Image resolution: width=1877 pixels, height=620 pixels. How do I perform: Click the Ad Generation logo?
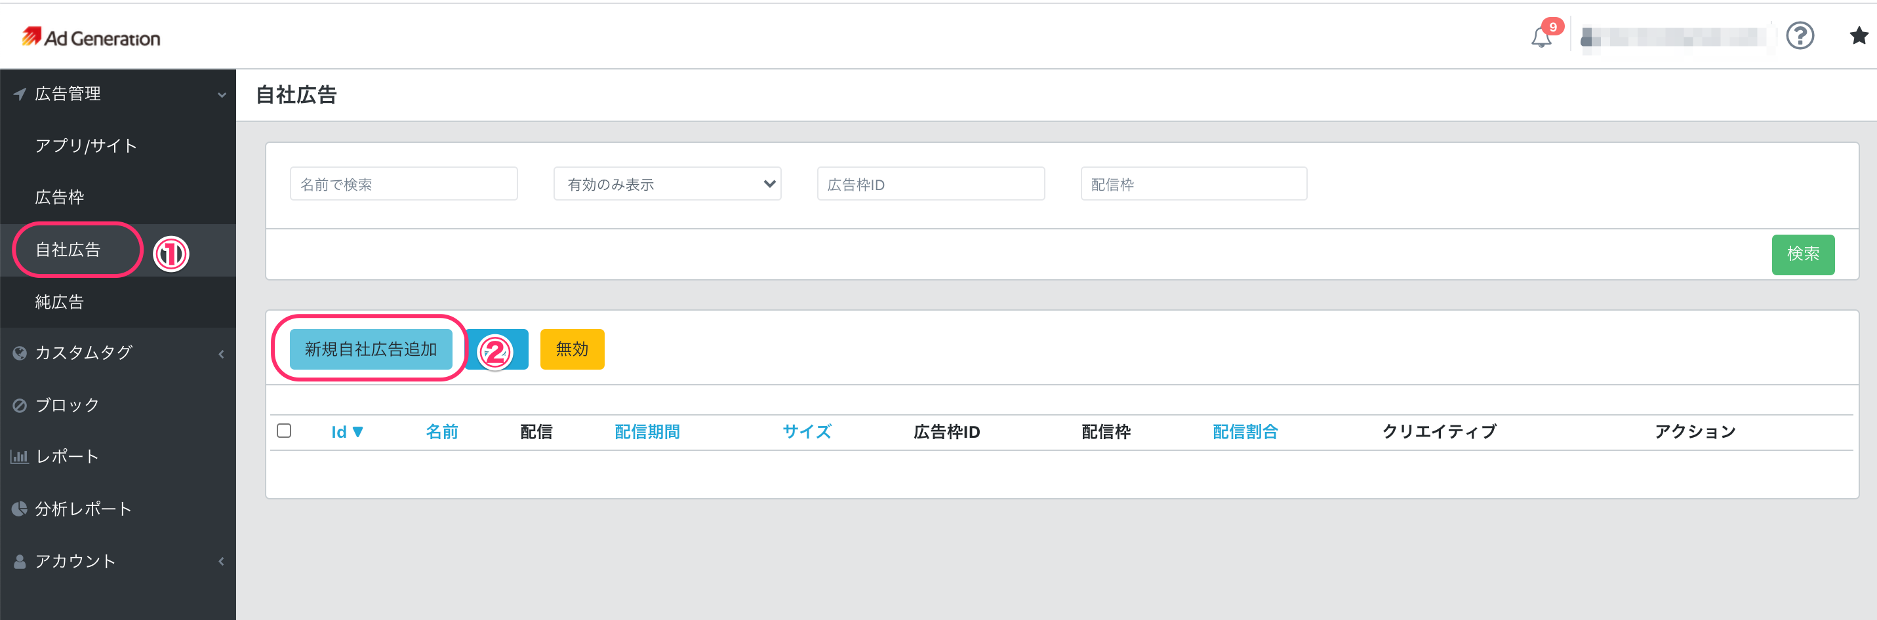[92, 37]
